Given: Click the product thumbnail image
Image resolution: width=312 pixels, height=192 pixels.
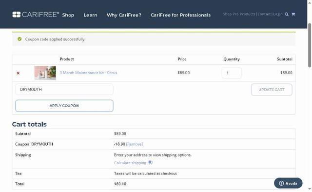Looking at the screenshot, I should point(45,73).
